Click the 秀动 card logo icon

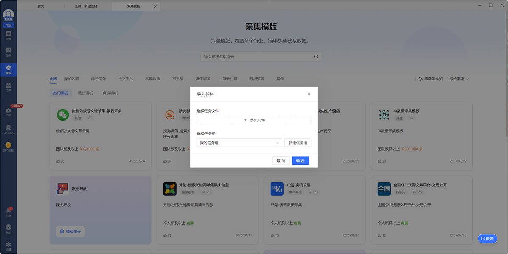click(170, 189)
